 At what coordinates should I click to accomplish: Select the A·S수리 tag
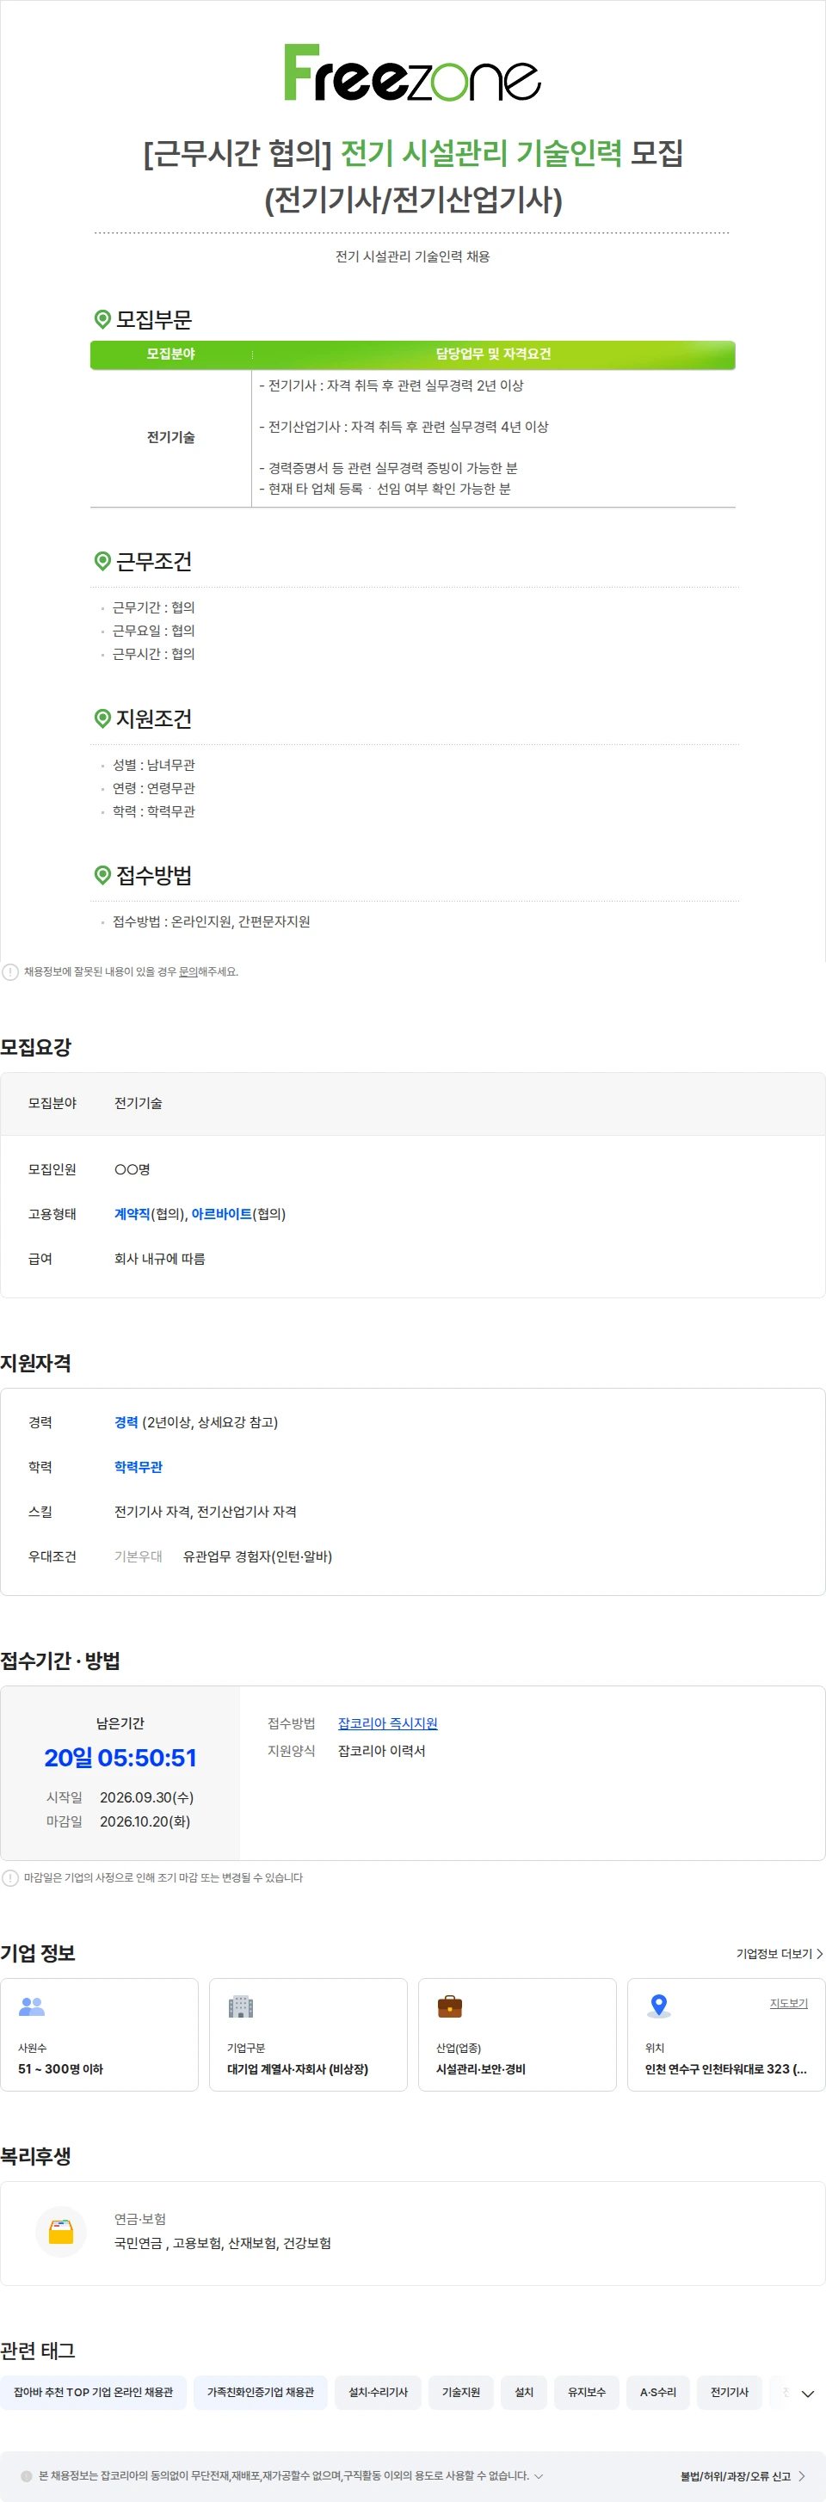coord(658,2391)
